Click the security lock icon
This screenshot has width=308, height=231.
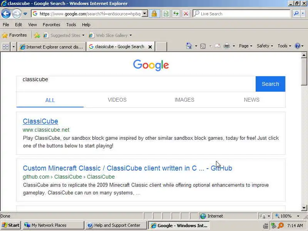coord(154,14)
